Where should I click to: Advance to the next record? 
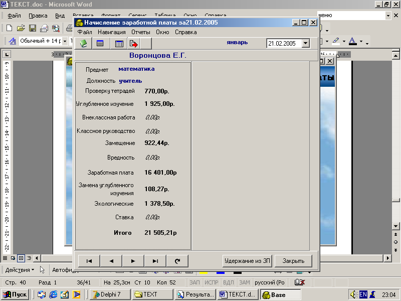point(133,261)
